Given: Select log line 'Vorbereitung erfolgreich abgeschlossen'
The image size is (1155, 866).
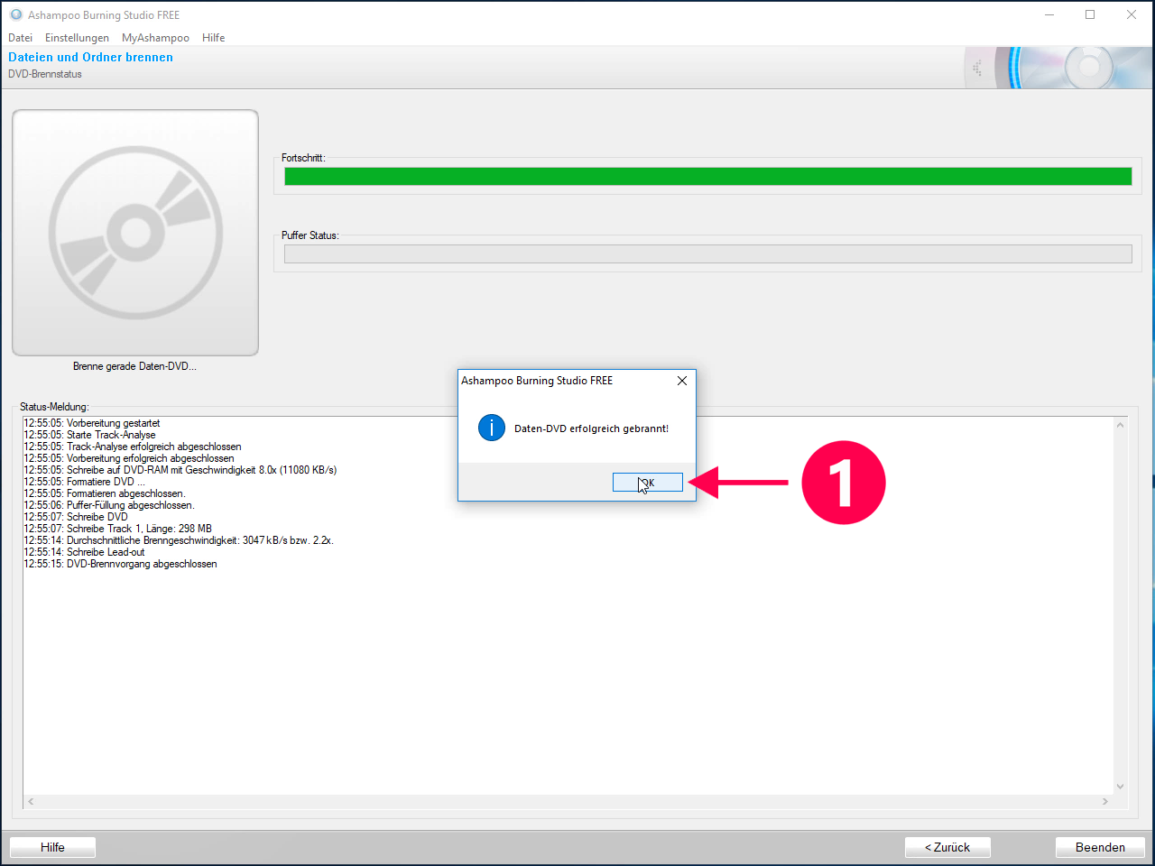Looking at the screenshot, I should [x=129, y=458].
